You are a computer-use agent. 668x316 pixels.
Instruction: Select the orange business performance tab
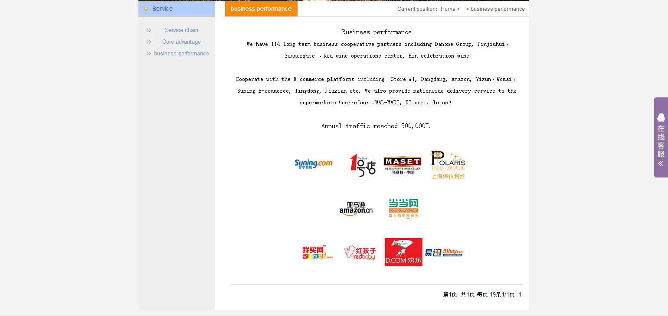coord(261,9)
